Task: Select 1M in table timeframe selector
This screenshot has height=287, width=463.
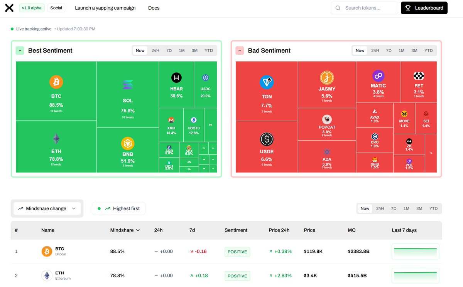Action: point(406,208)
